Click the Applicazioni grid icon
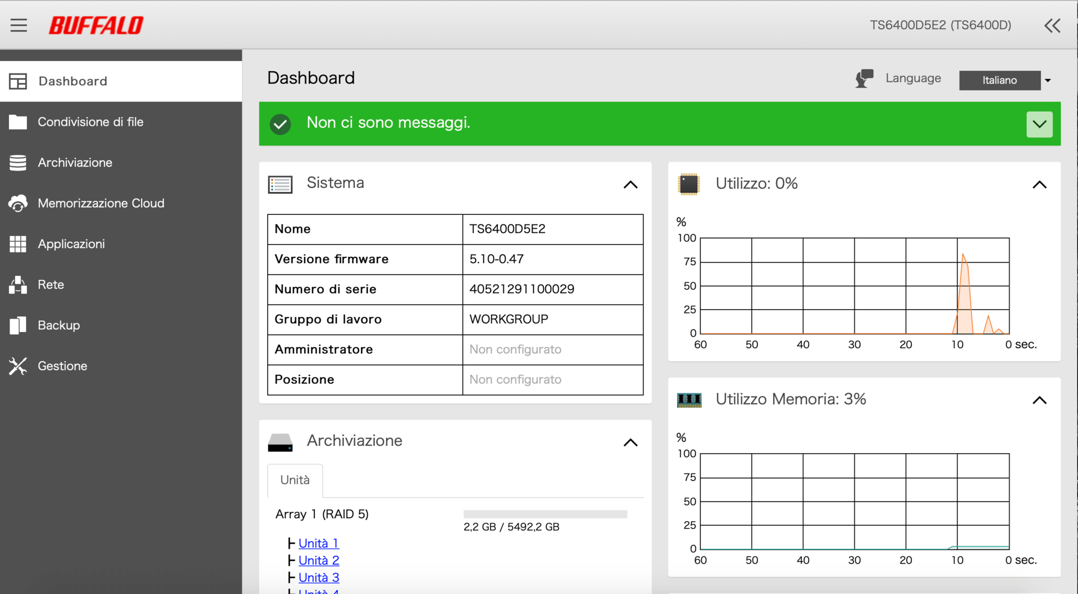The image size is (1078, 594). tap(18, 244)
